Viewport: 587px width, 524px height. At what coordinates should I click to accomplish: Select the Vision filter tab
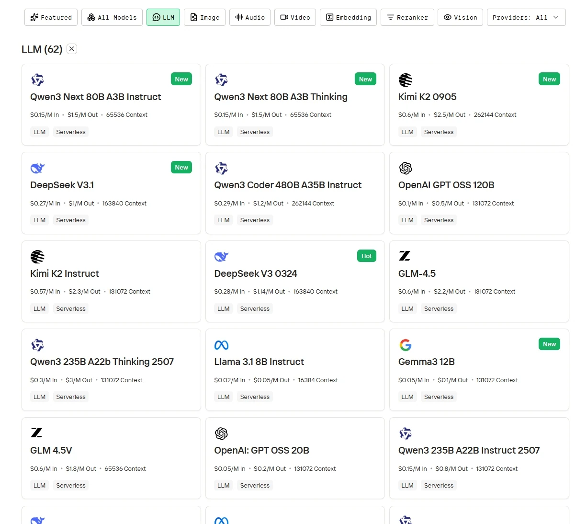460,17
